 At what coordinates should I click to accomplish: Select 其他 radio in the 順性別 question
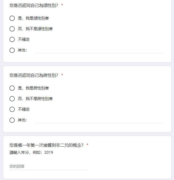[x=12, y=50]
